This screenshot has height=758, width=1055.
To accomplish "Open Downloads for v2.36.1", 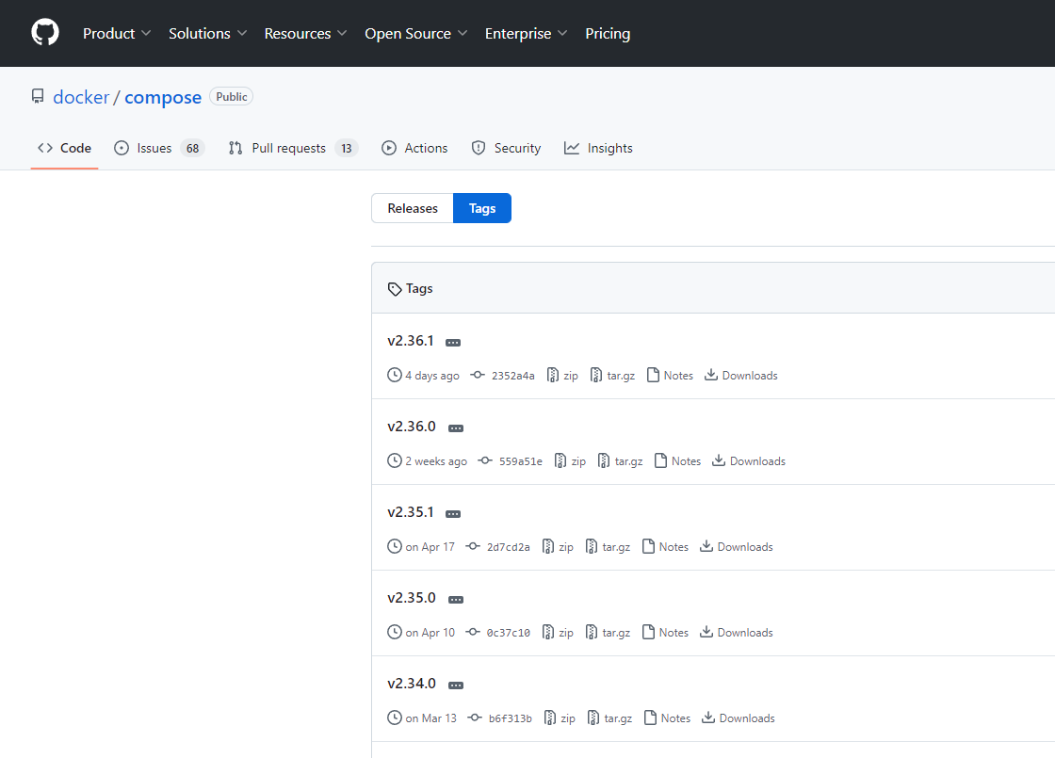I will [740, 376].
